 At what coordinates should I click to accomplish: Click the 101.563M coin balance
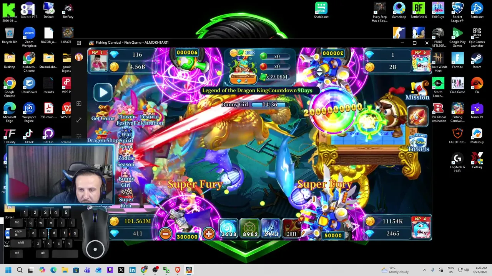(131, 221)
